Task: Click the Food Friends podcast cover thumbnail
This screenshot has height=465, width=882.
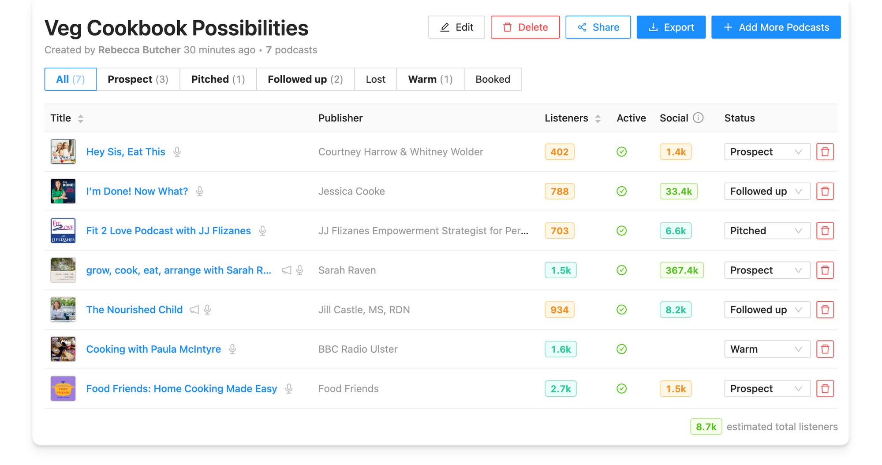Action: (x=63, y=388)
